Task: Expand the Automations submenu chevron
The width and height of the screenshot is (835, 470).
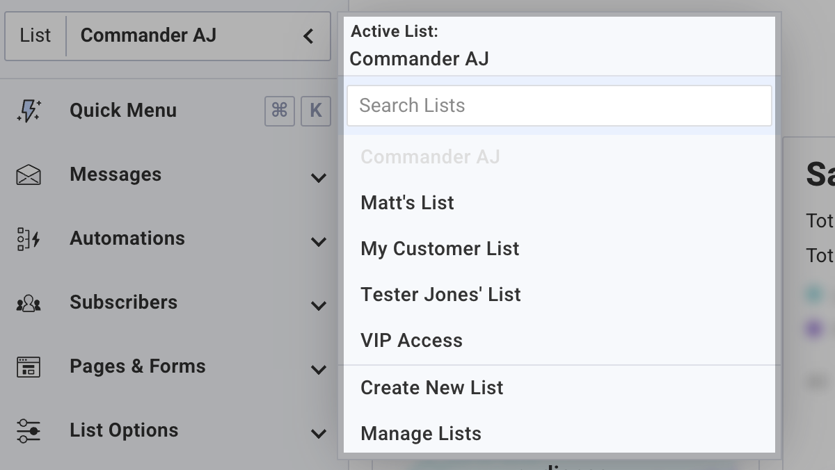Action: tap(319, 241)
